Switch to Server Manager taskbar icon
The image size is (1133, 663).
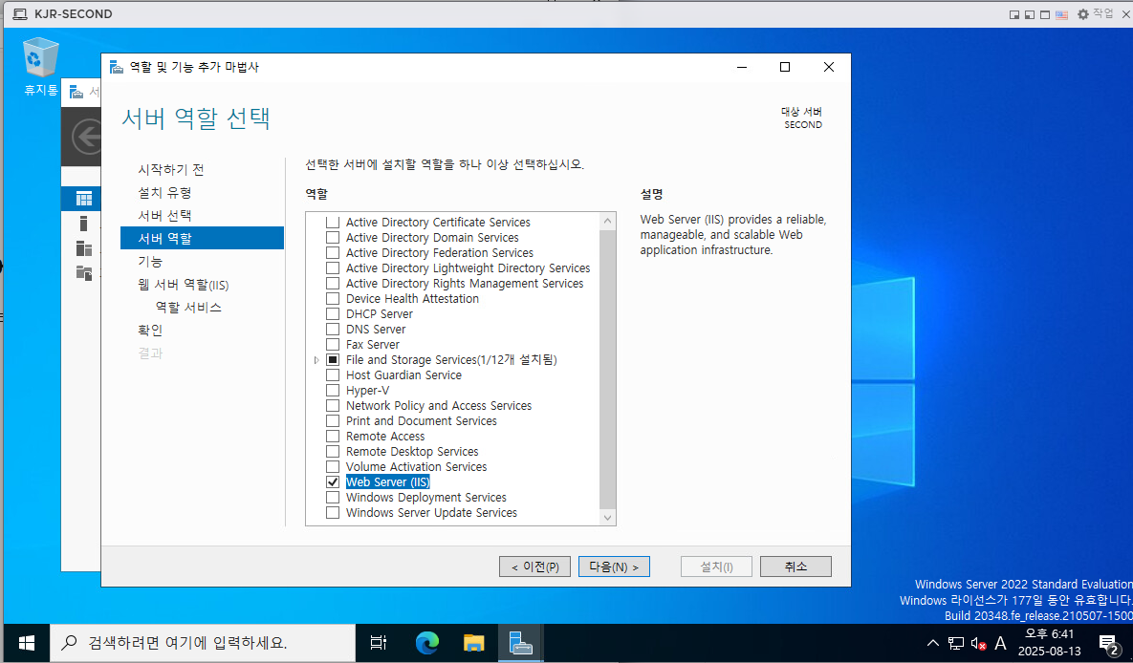[520, 642]
